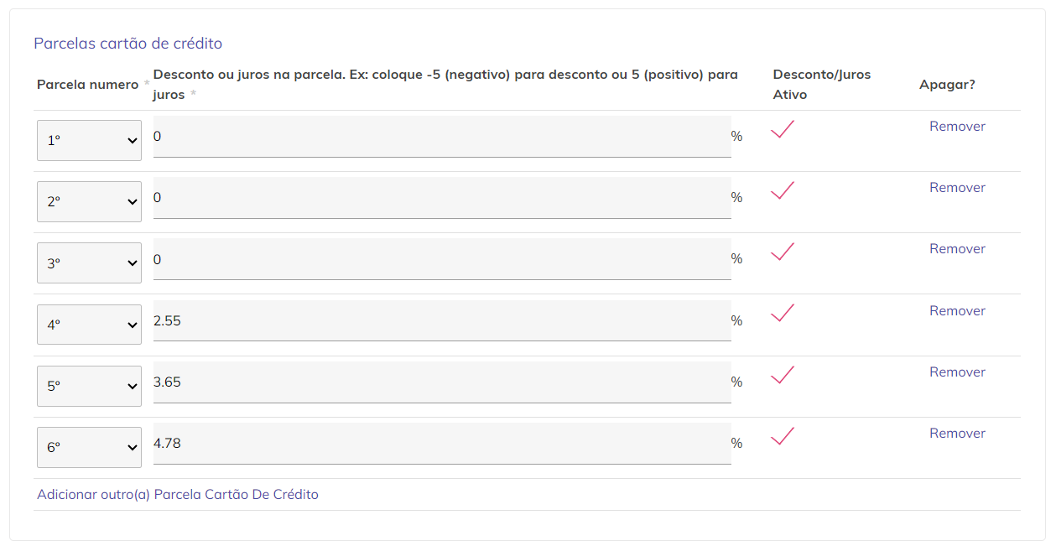Toggle active checkmark for 2nd installment
Viewport: 1056px width, 551px height.
click(x=782, y=191)
